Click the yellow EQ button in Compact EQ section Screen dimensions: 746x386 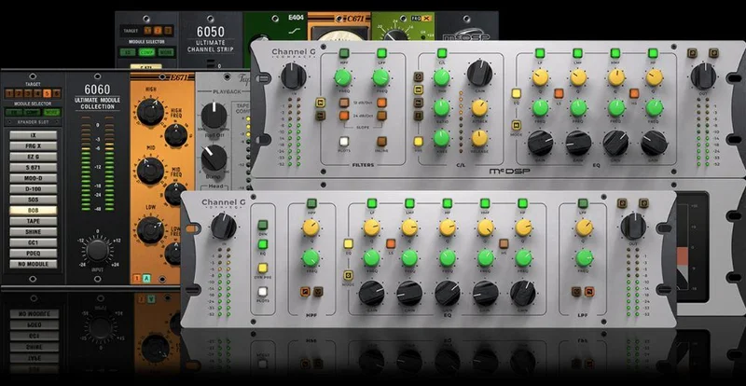517,93
